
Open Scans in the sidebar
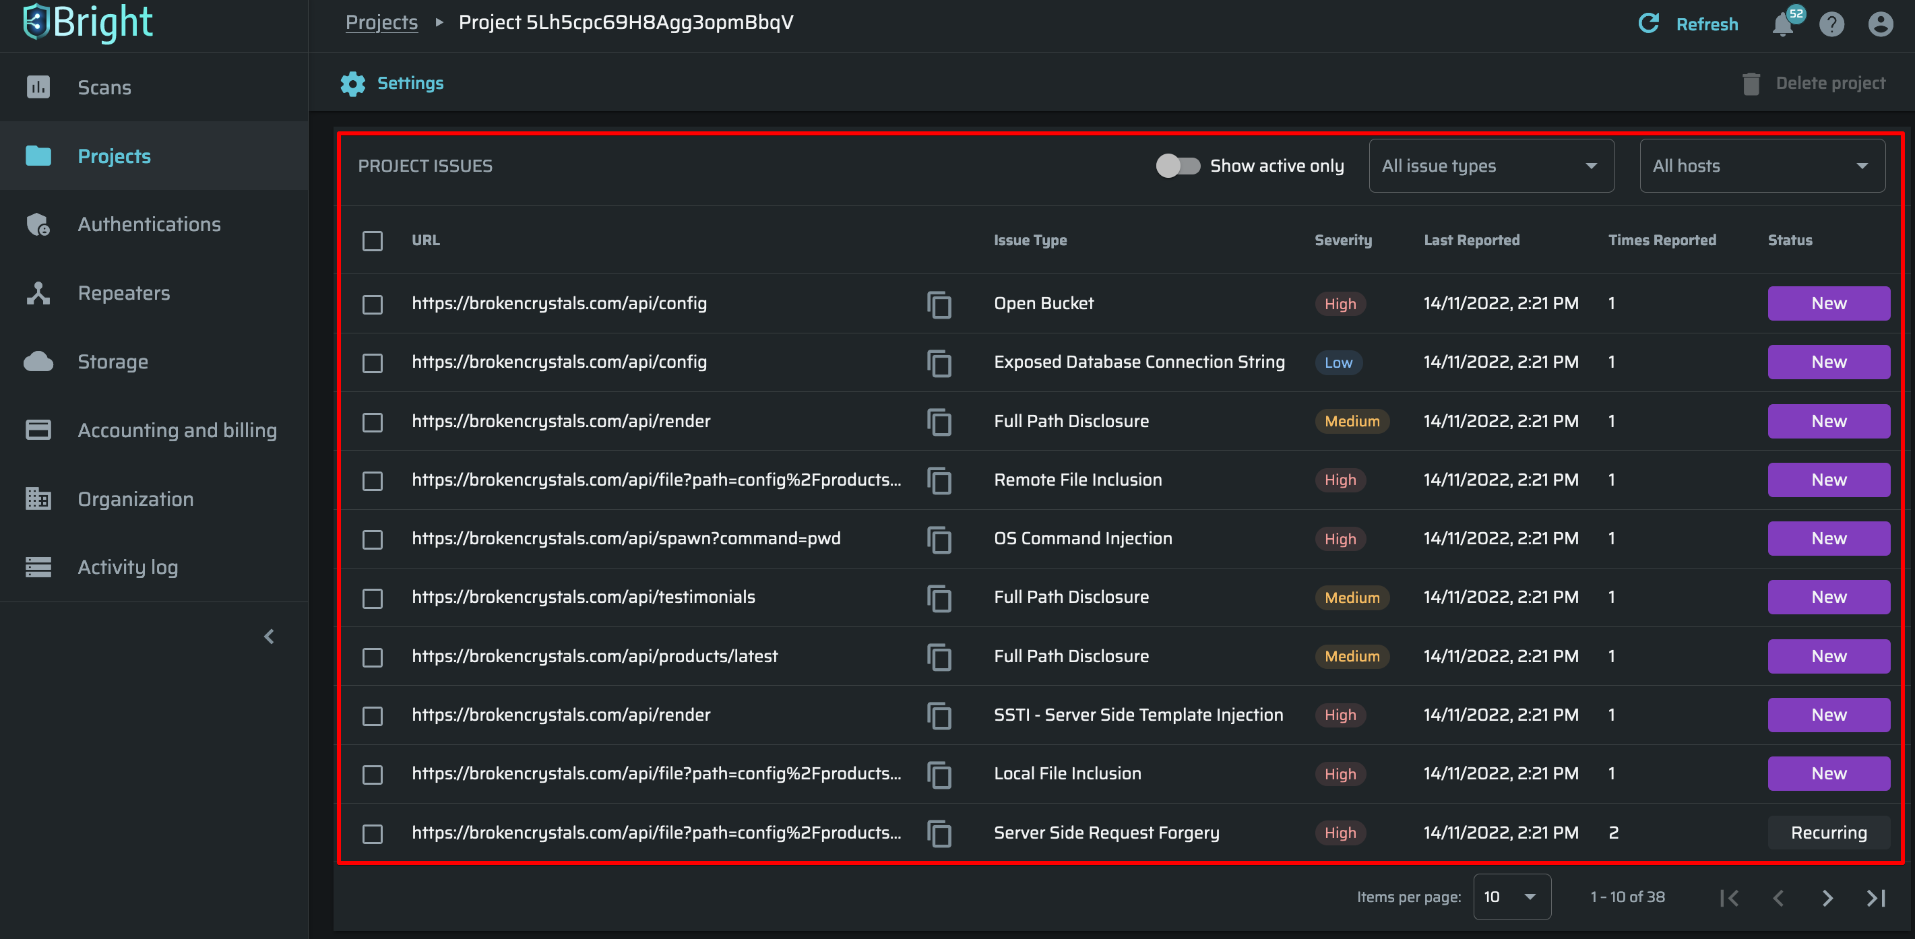point(104,87)
